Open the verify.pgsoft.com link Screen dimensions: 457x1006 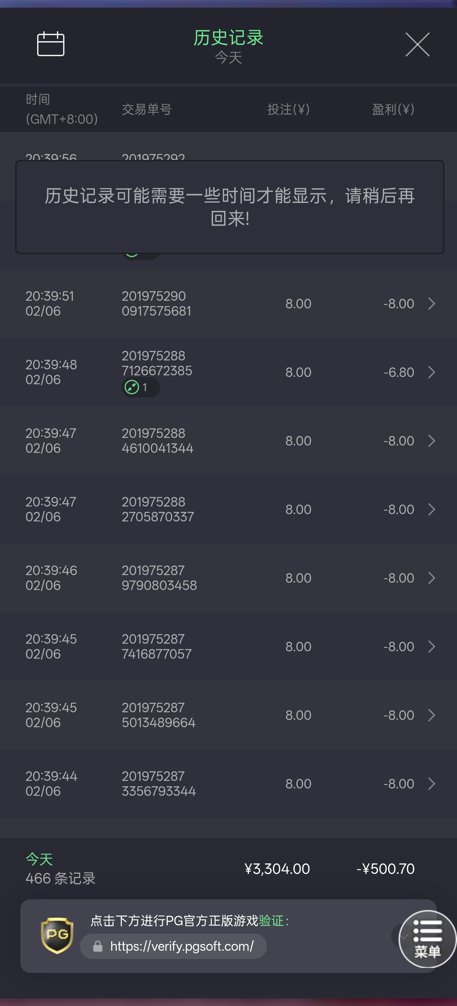[182, 946]
